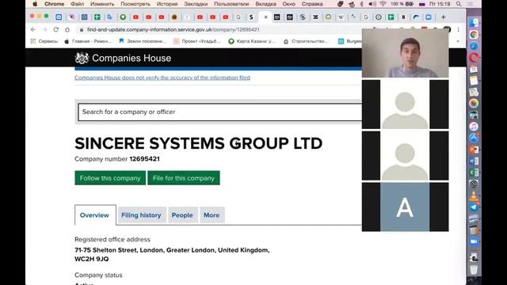
Task: Open Calendar from the dock
Action: pyautogui.click(x=474, y=69)
